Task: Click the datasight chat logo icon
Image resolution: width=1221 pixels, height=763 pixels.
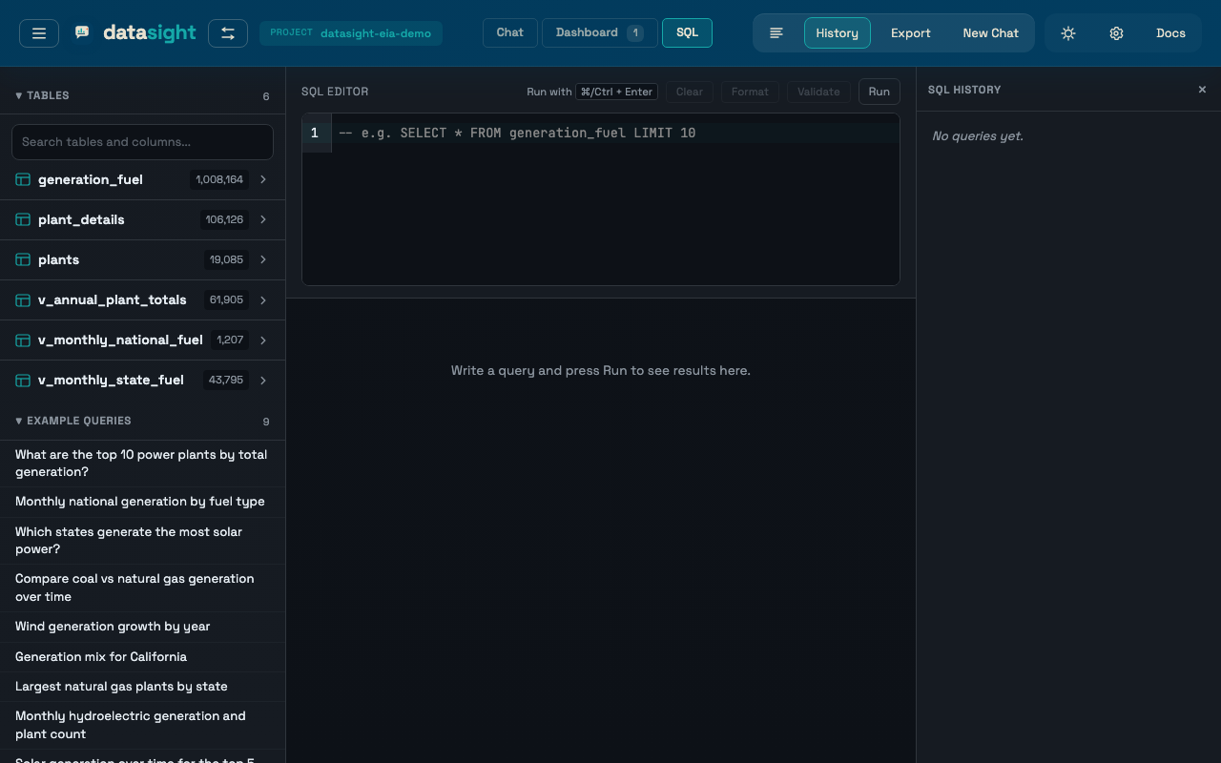Action: click(81, 31)
